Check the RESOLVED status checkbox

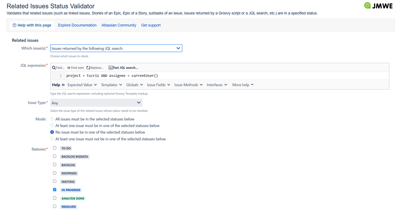55,207
